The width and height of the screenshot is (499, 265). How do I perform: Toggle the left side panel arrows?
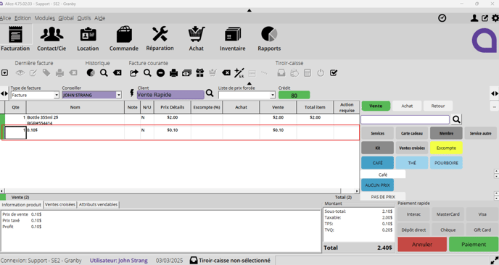point(4,93)
